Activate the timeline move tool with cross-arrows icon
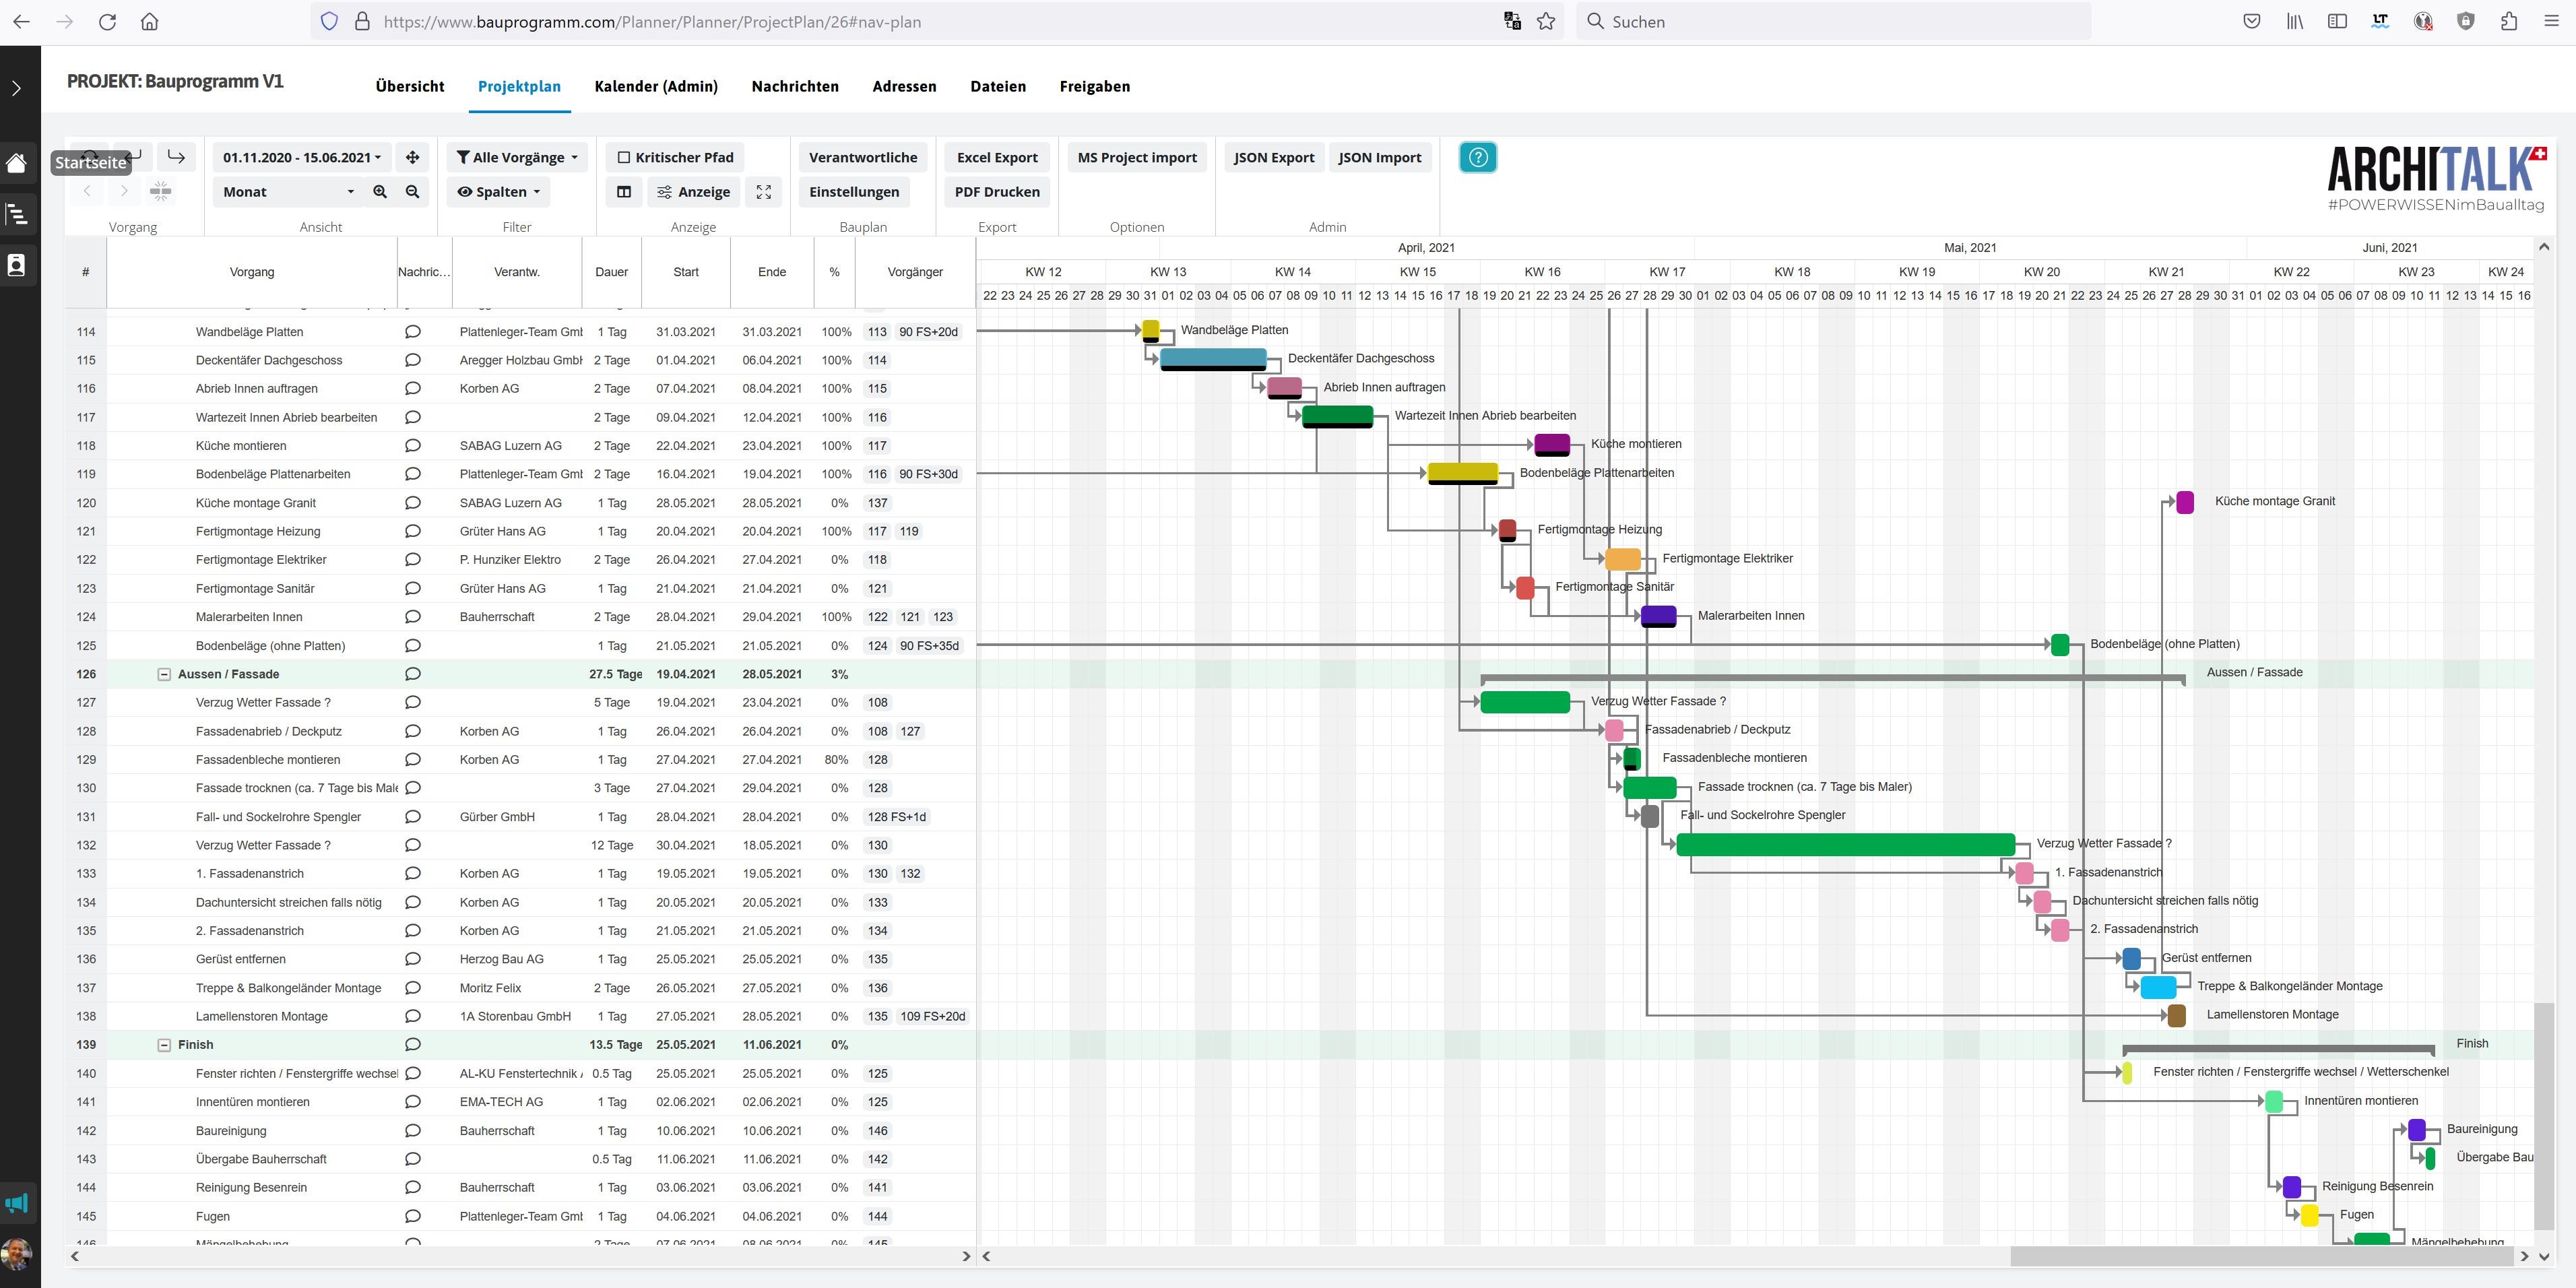 411,157
